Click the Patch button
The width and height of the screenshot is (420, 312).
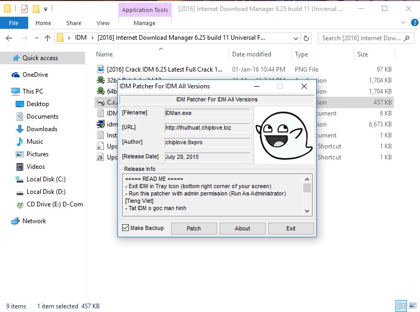tap(194, 228)
